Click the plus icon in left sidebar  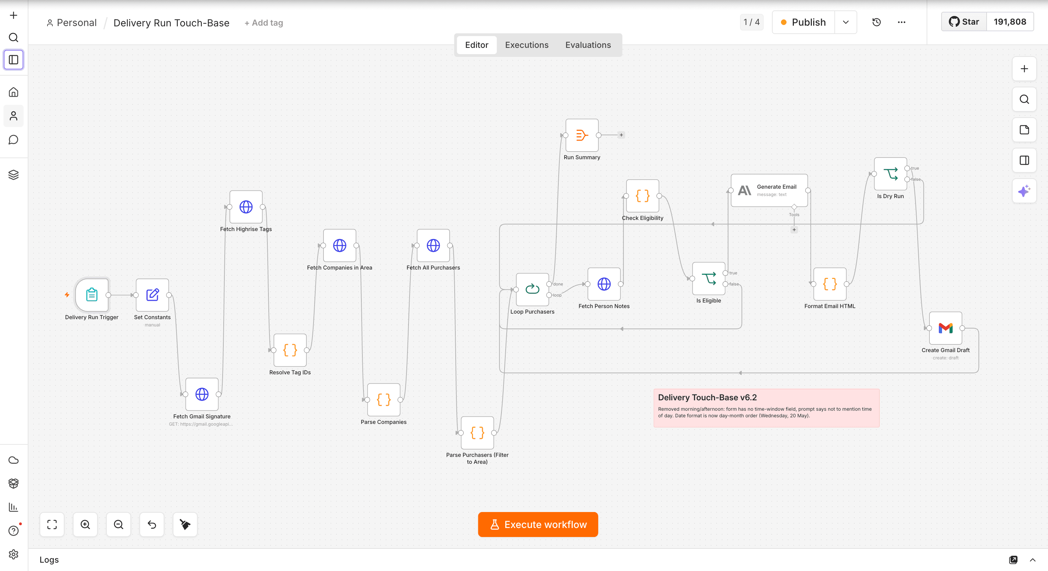pos(14,16)
